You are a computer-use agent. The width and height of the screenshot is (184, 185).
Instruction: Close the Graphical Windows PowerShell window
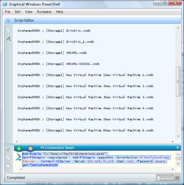(175, 3)
